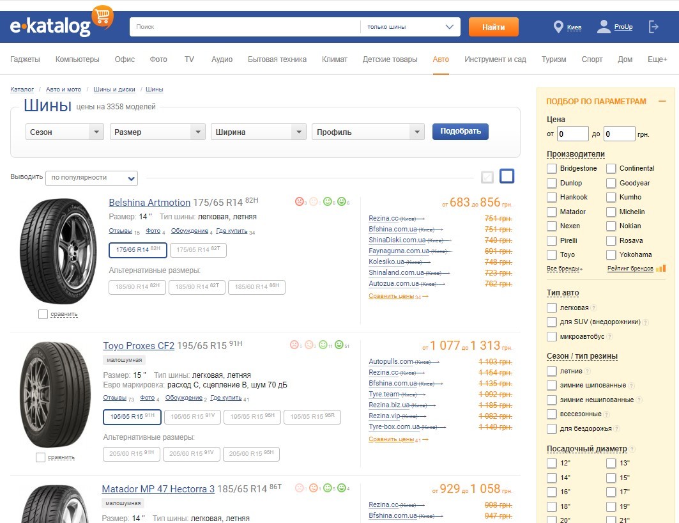Go to the Компьютеры category
The width and height of the screenshot is (679, 523).
tap(77, 59)
